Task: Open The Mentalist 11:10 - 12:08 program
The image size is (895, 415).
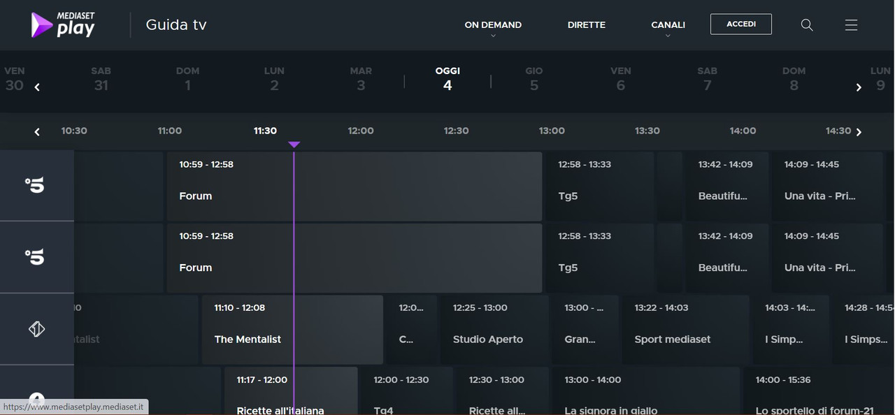Action: (x=292, y=330)
